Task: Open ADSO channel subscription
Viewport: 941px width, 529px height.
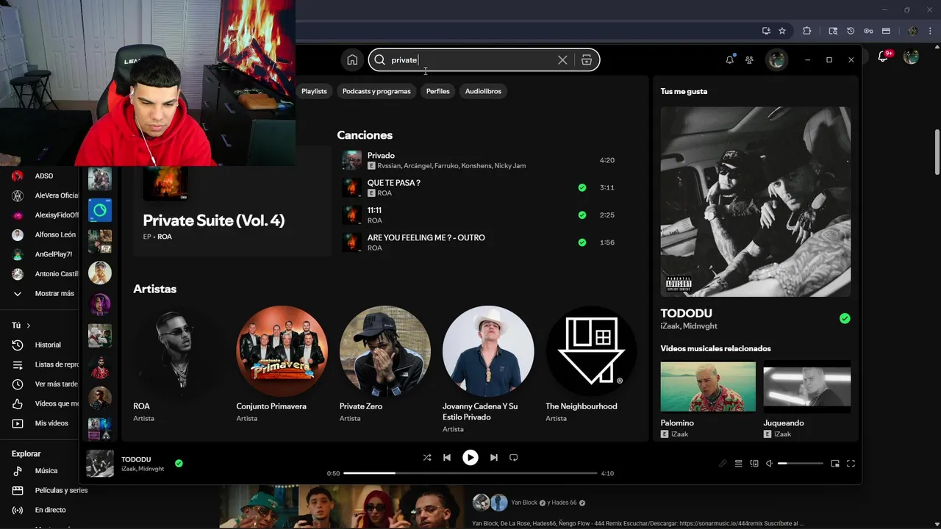Action: pos(43,176)
